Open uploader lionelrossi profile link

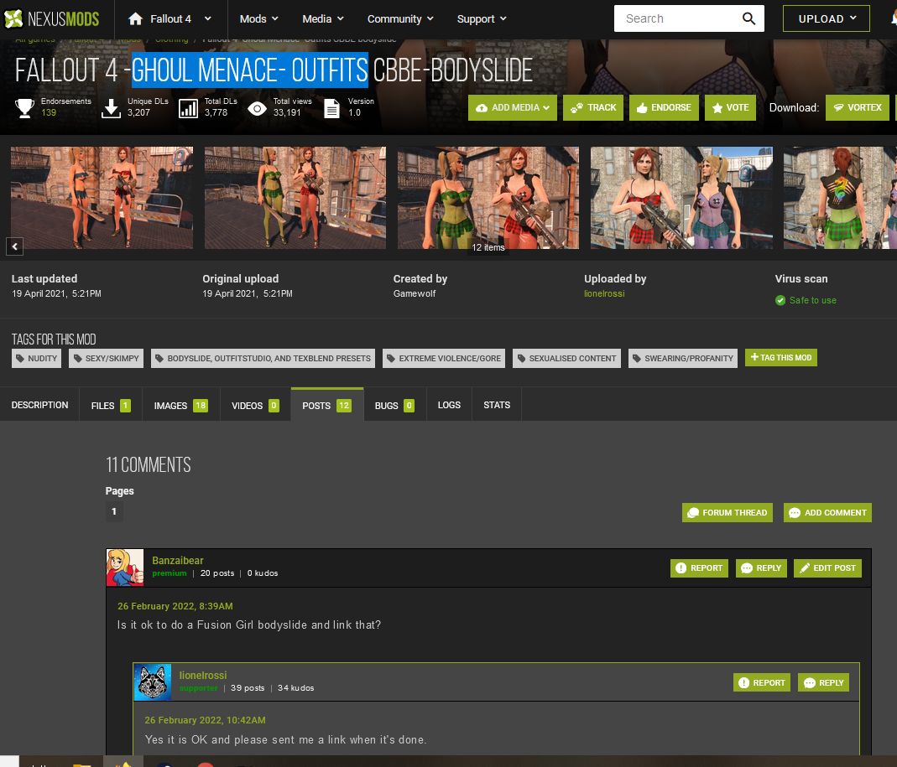(x=604, y=293)
